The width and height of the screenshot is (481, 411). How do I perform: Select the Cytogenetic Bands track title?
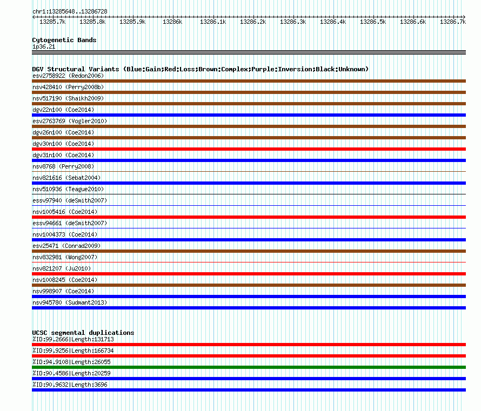point(64,40)
